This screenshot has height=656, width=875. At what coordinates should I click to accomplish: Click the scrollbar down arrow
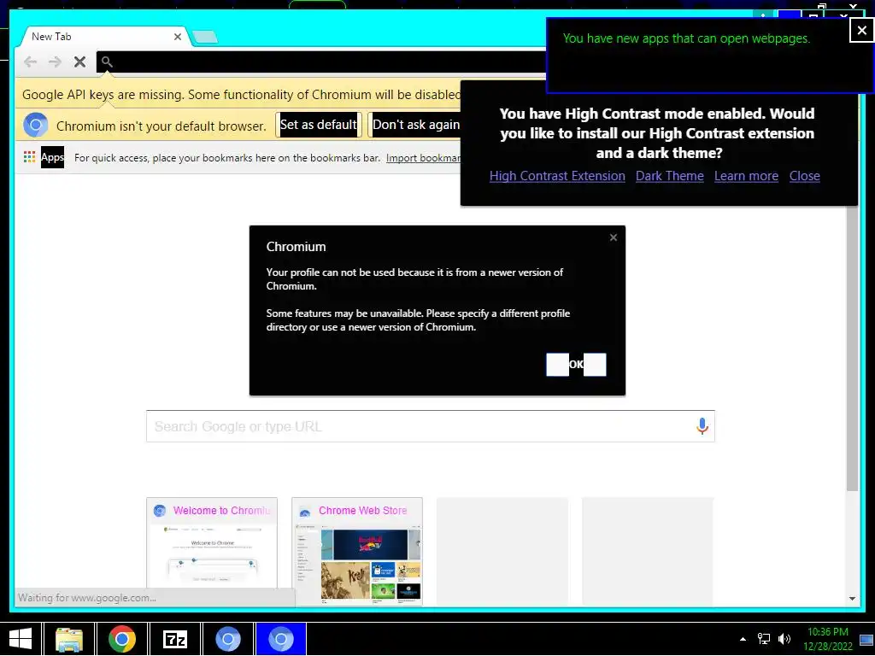(852, 599)
